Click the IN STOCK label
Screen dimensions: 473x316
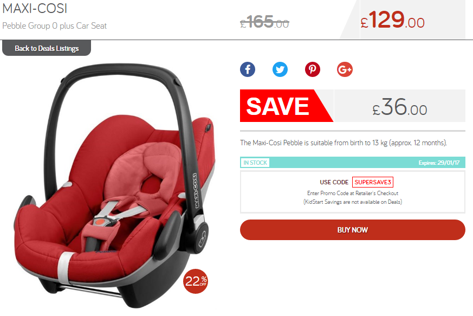255,163
